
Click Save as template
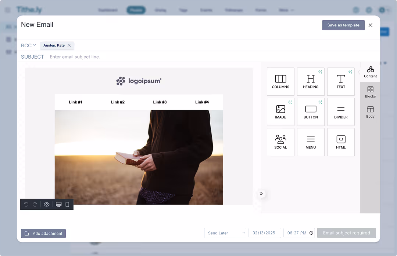pyautogui.click(x=343, y=25)
